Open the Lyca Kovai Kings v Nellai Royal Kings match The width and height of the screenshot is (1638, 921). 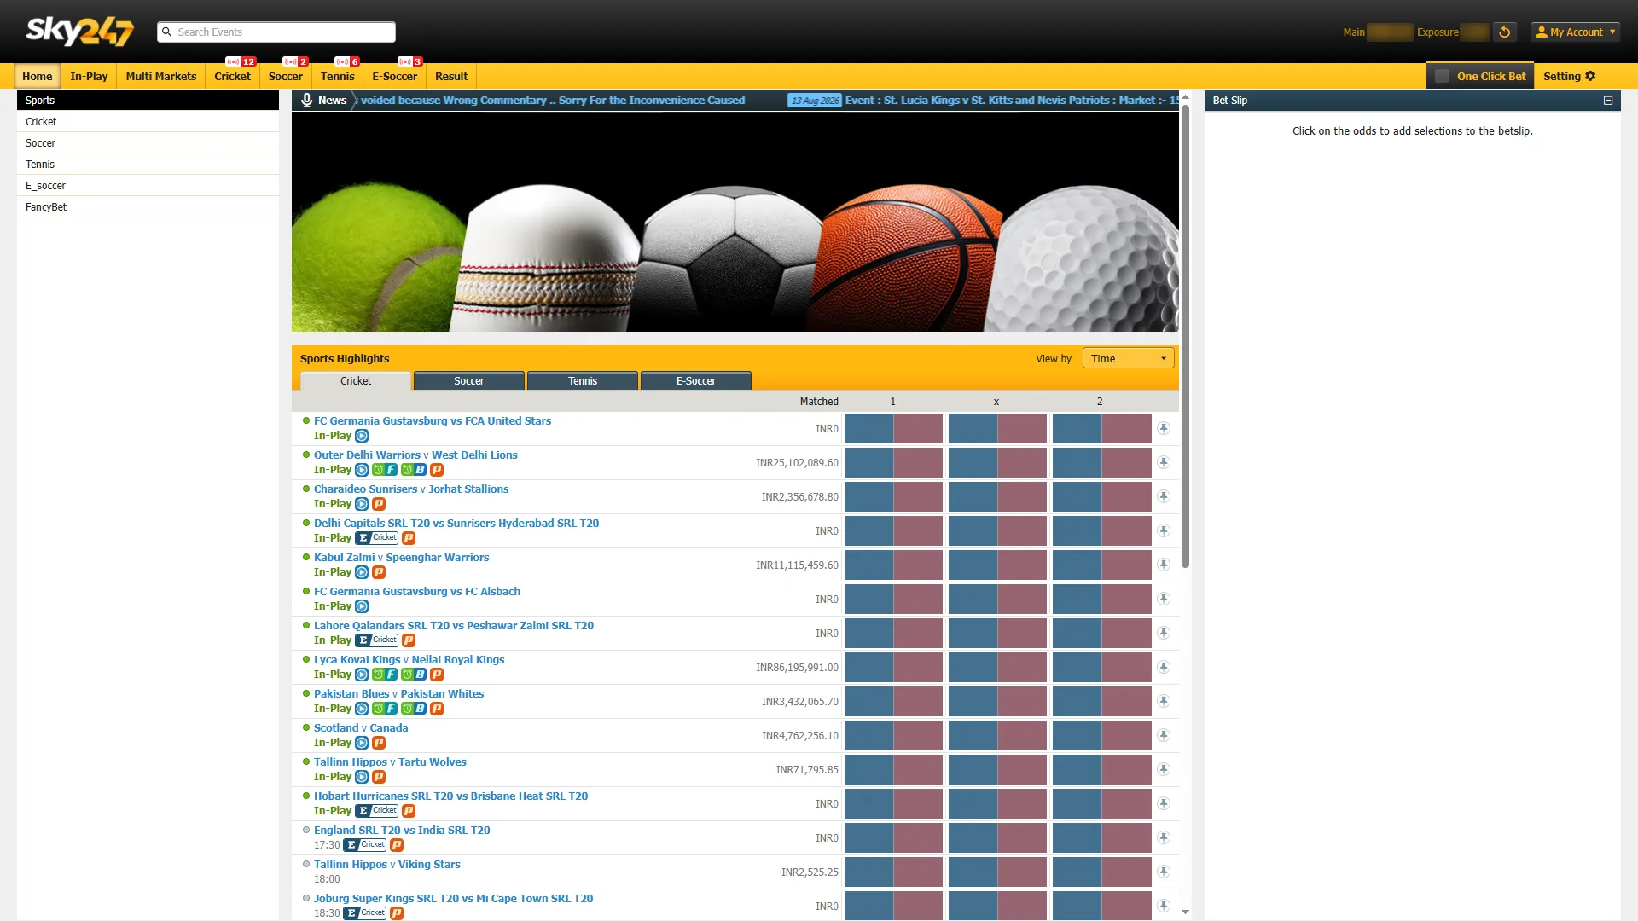[409, 660]
